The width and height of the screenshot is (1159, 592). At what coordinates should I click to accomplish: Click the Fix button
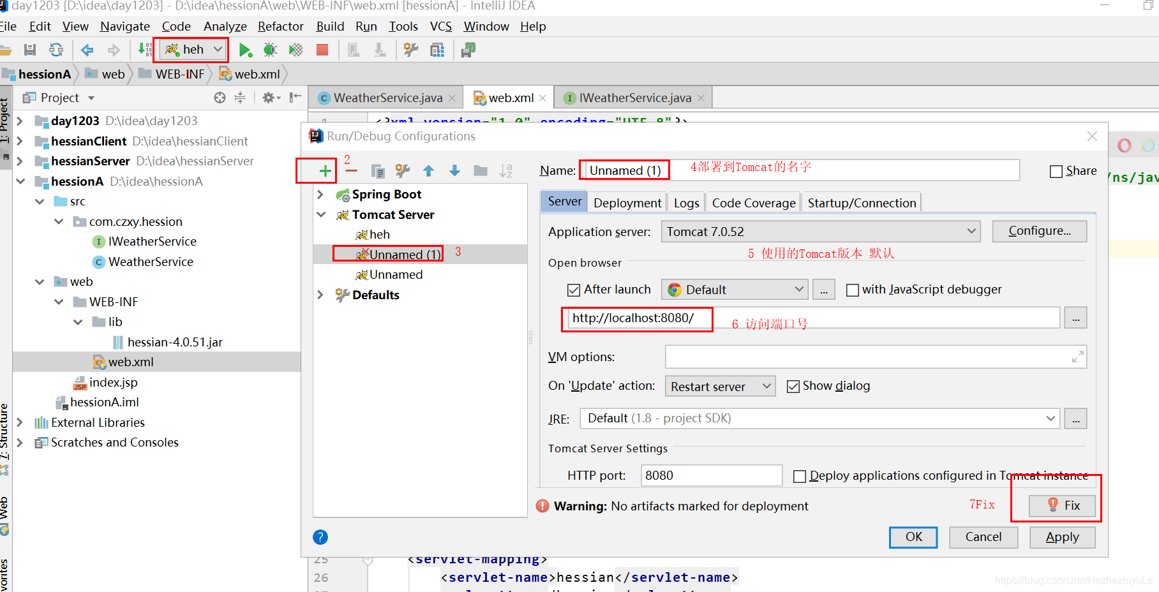point(1063,506)
